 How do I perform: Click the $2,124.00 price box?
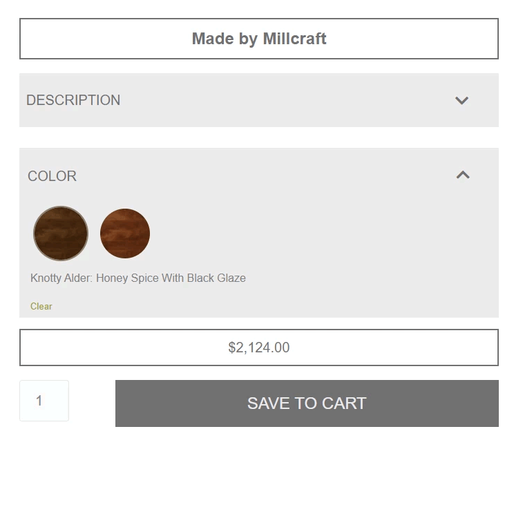tap(259, 348)
